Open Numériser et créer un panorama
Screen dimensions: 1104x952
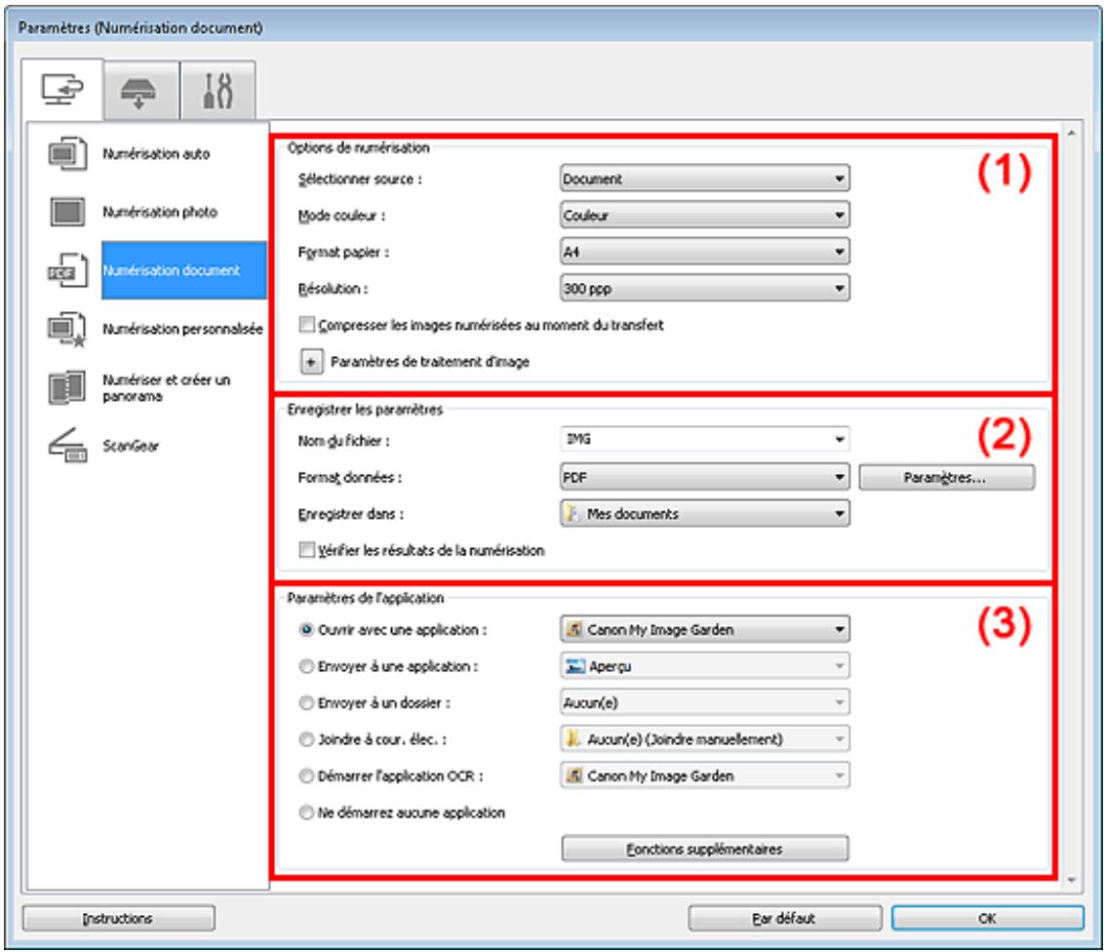tap(65, 390)
